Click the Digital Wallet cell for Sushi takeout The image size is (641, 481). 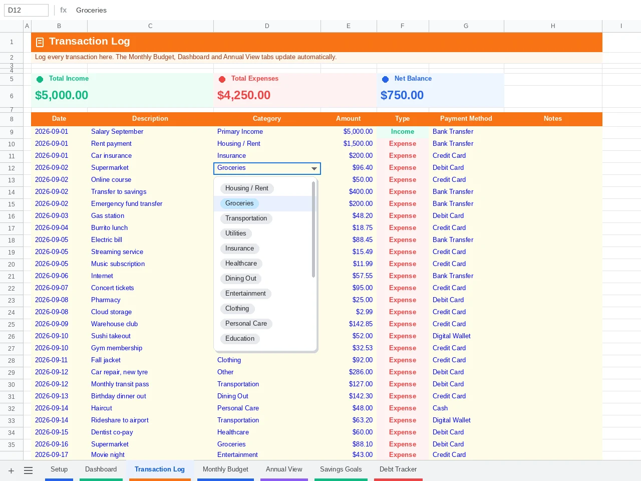tap(466, 336)
